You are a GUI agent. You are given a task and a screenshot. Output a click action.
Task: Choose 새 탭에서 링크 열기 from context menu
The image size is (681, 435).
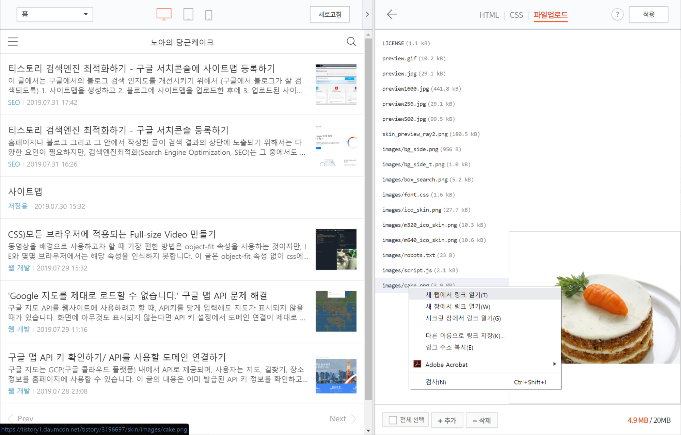(456, 295)
